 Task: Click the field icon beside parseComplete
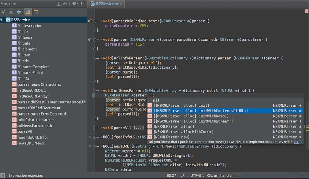pyautogui.click(x=14, y=67)
